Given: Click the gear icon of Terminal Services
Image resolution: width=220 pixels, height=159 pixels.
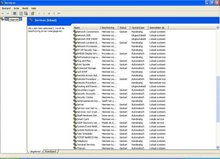Looking at the screenshot, I should click(x=75, y=145).
